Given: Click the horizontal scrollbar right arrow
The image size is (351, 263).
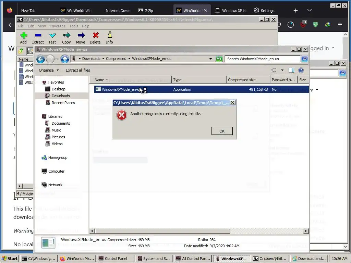Looking at the screenshot, I should 306,231.
